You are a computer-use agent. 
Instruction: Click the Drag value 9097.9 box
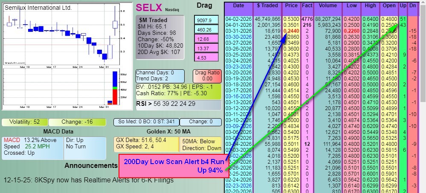tap(206, 20)
